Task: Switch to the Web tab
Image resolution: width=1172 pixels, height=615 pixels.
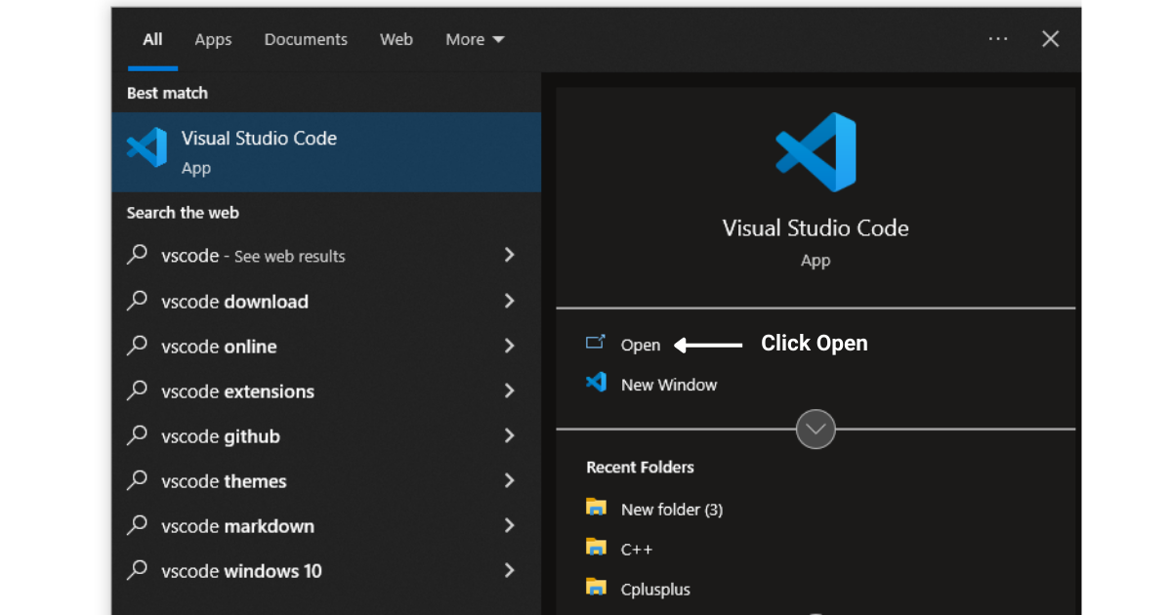Action: [397, 39]
